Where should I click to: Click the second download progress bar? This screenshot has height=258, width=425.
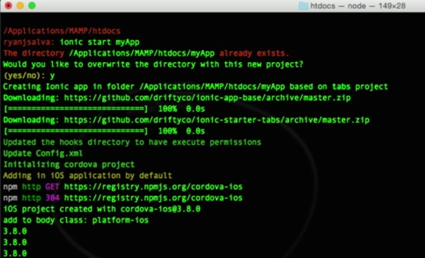(x=76, y=131)
